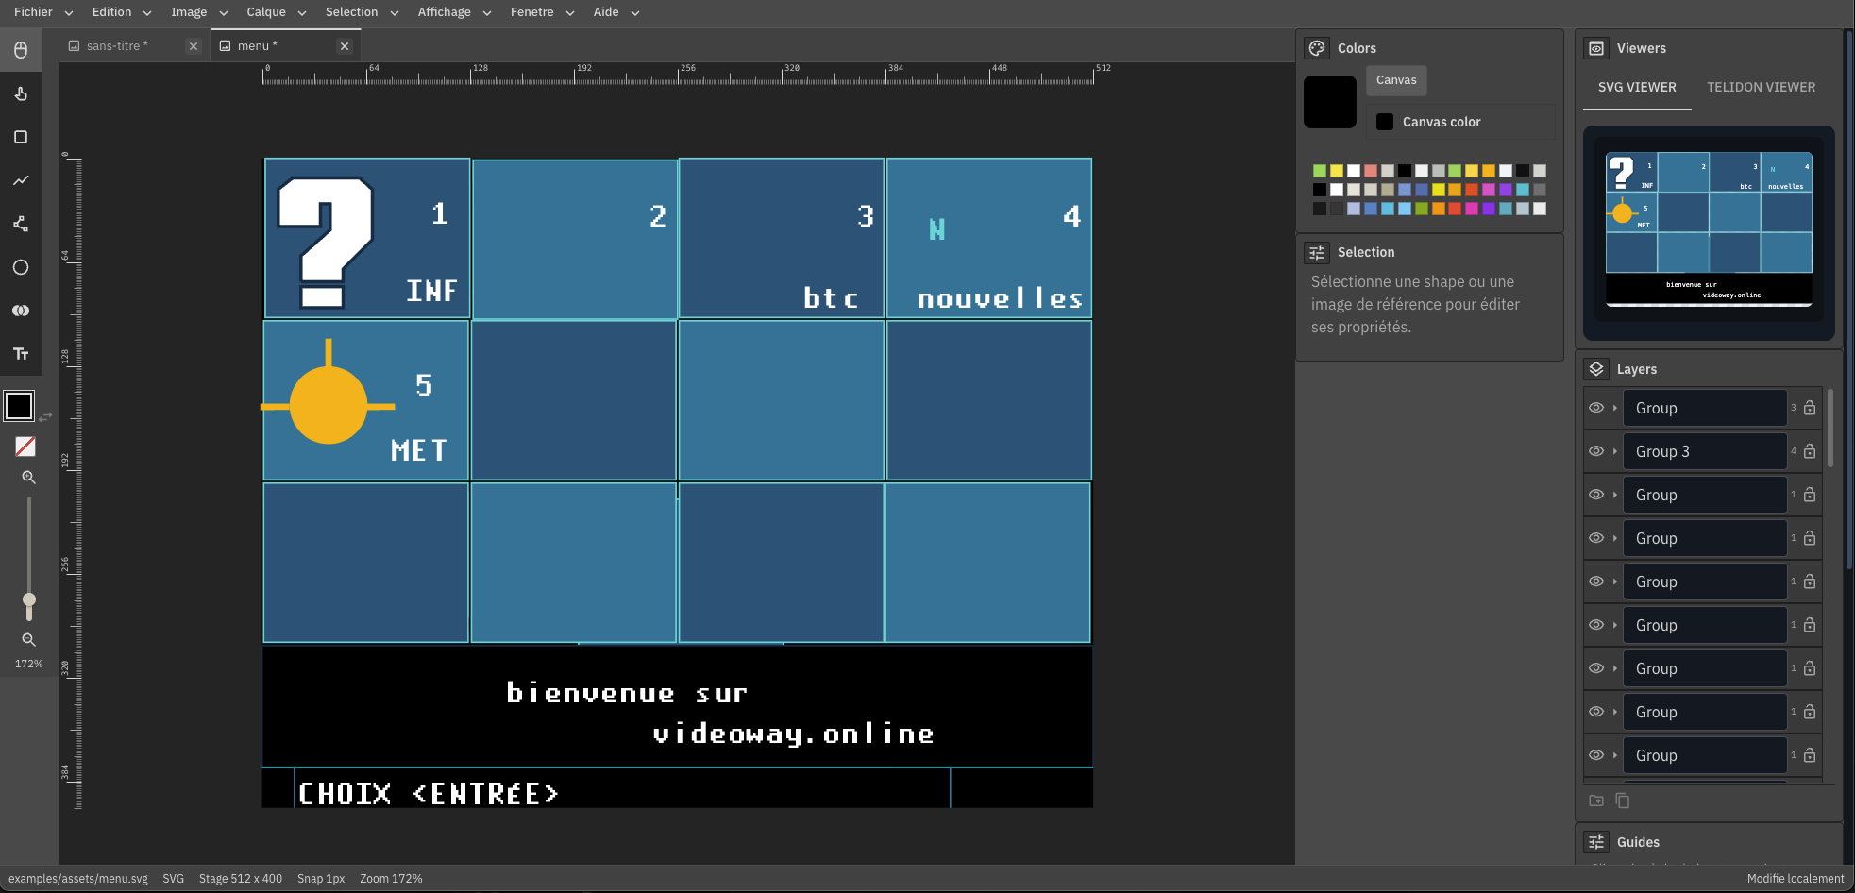This screenshot has width=1855, height=893.
Task: Click the Selection panel sliders icon
Action: (1317, 252)
